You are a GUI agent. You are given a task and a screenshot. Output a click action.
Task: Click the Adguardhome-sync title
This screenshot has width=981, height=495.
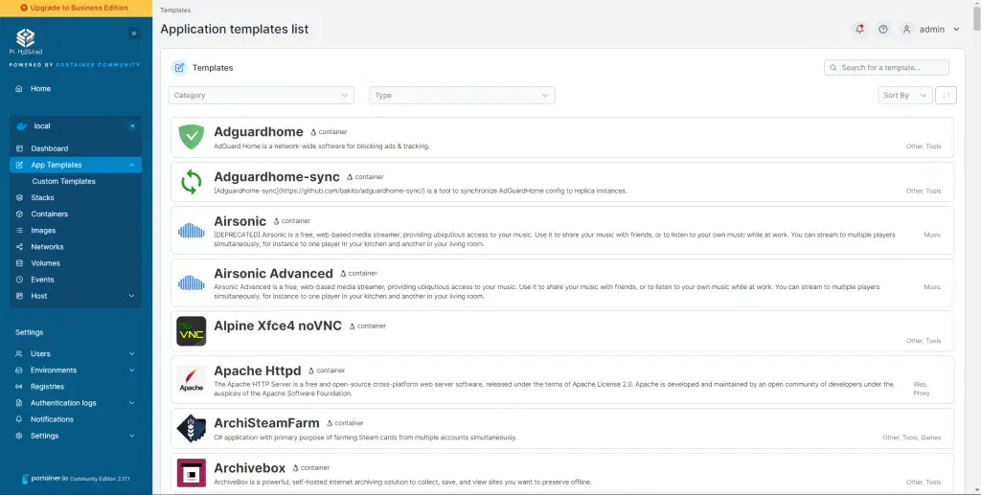point(277,177)
